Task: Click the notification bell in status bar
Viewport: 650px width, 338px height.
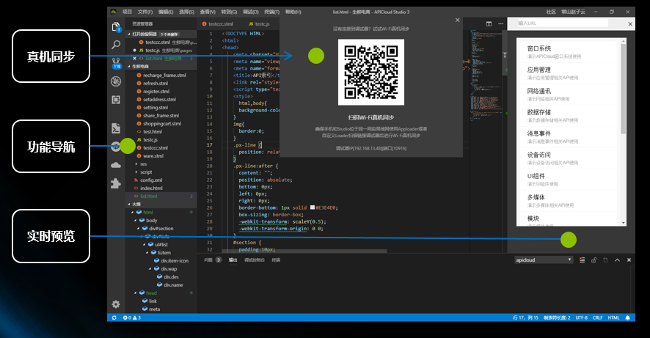Action: pos(627,317)
